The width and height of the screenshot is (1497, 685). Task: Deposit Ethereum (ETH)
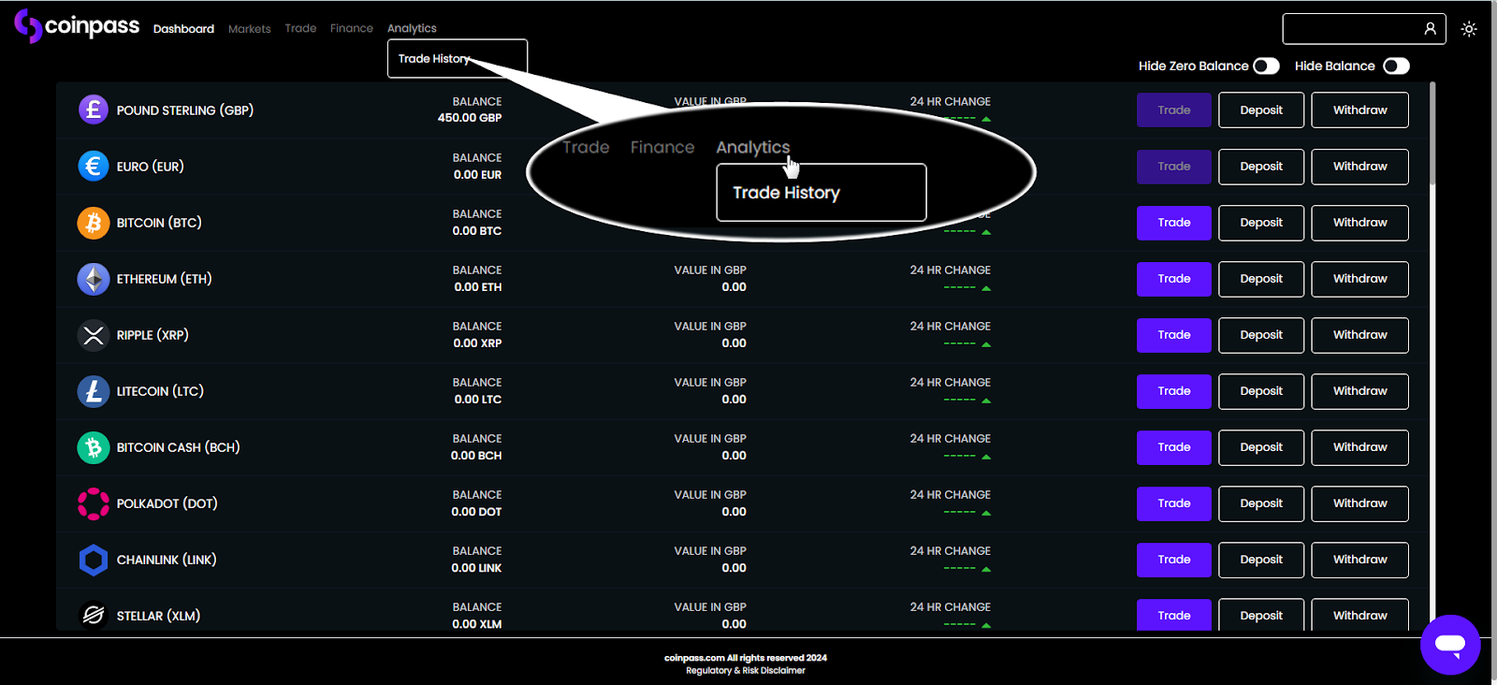[1261, 279]
